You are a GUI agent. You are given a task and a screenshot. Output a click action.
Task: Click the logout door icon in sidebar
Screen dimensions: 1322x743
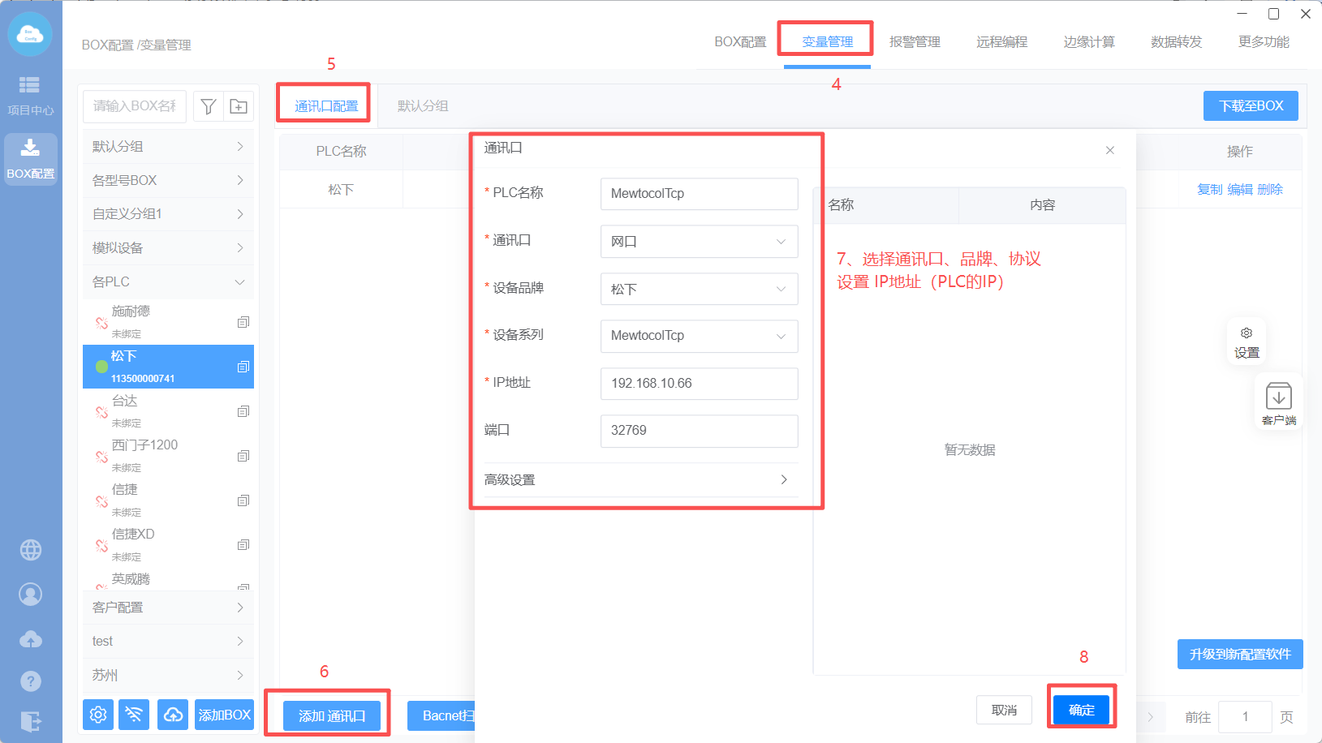coord(31,721)
